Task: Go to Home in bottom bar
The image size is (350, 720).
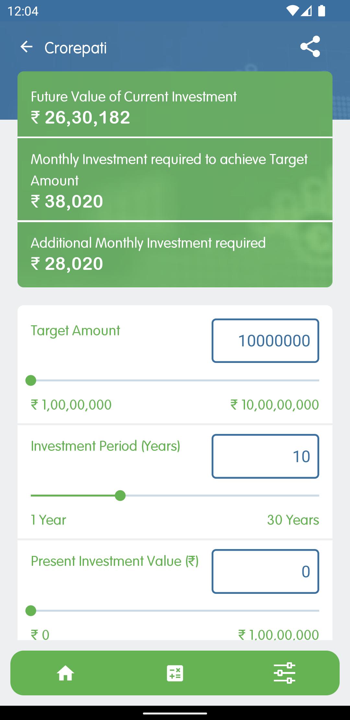Action: (65, 673)
